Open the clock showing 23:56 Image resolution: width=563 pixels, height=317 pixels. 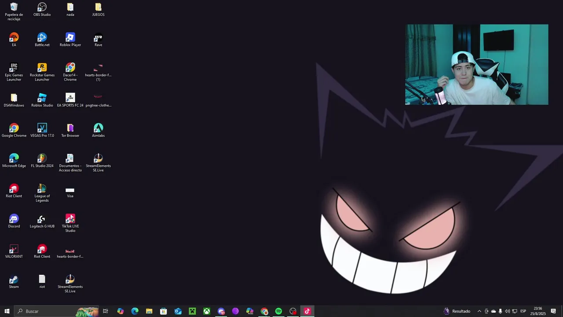pyautogui.click(x=537, y=311)
